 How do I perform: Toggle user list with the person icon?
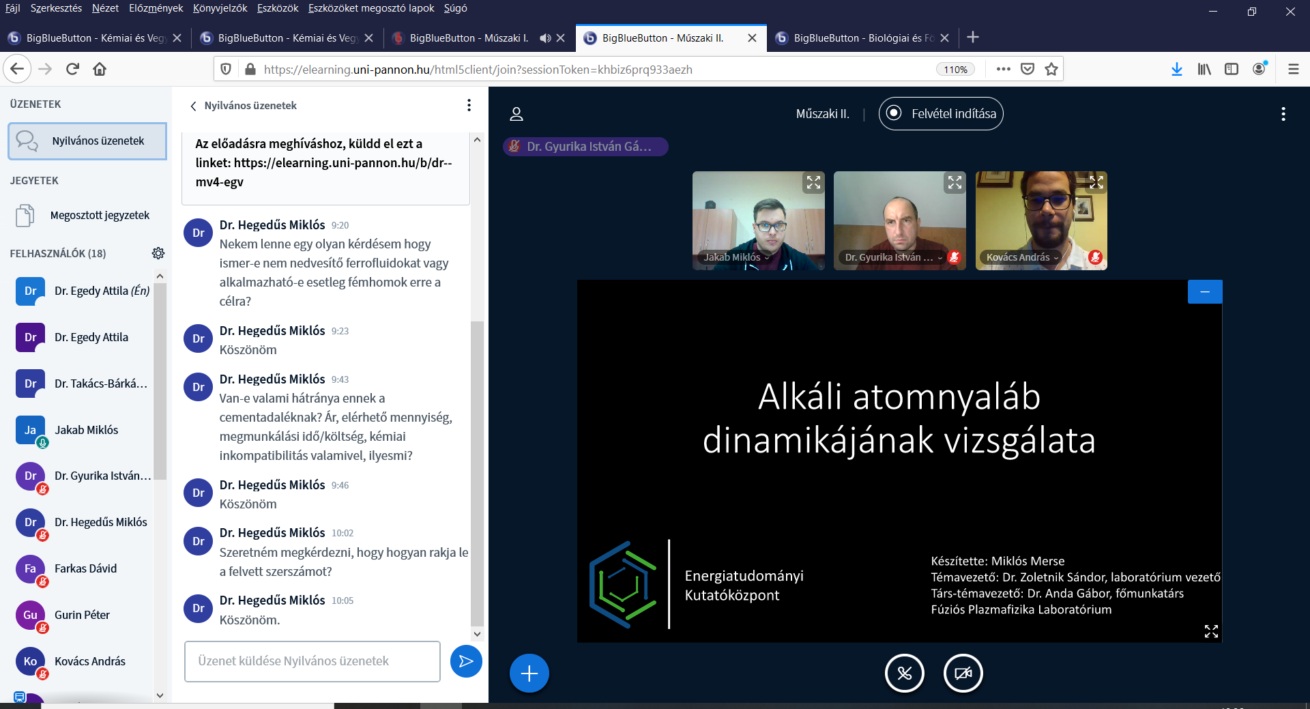pyautogui.click(x=516, y=114)
